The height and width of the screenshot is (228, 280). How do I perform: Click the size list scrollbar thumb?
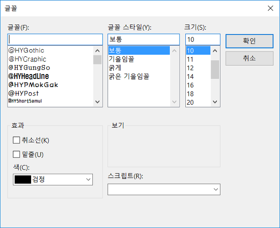pyautogui.click(x=215, y=70)
